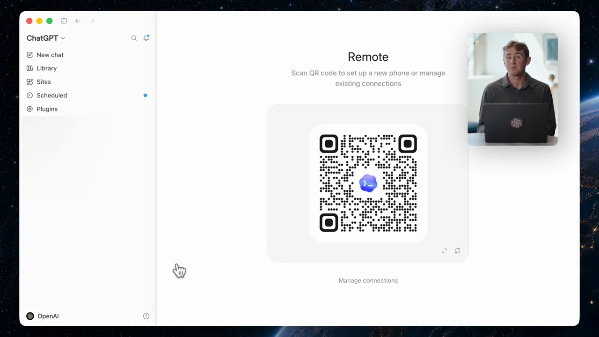Refresh the QR code
Screen dimensions: 599x337
458,251
